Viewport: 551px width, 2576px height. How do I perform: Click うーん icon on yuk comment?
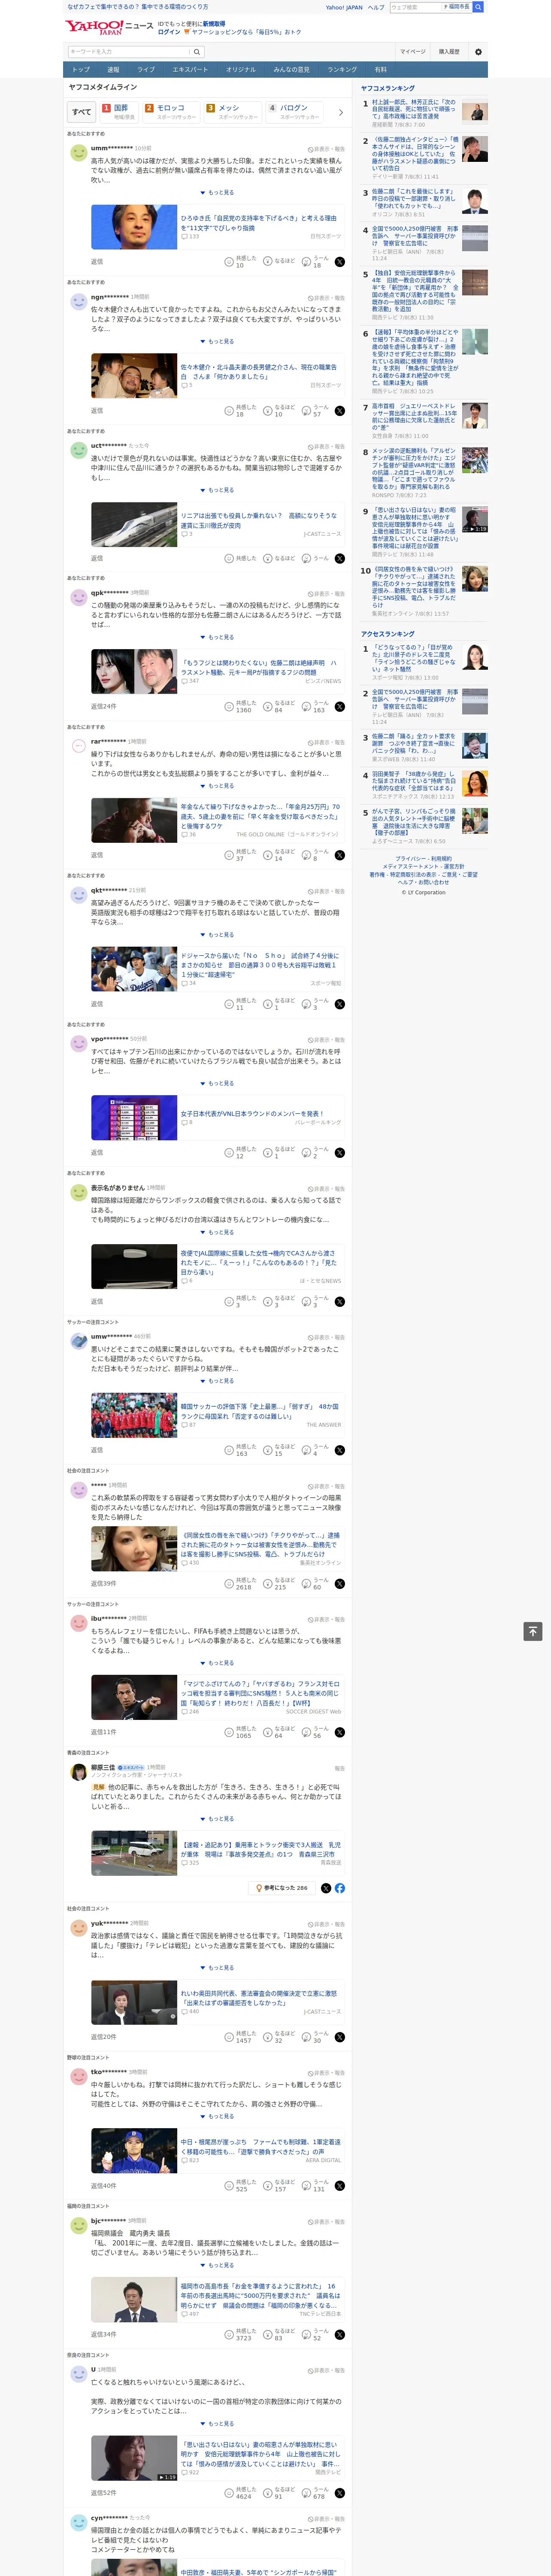[x=307, y=2037]
